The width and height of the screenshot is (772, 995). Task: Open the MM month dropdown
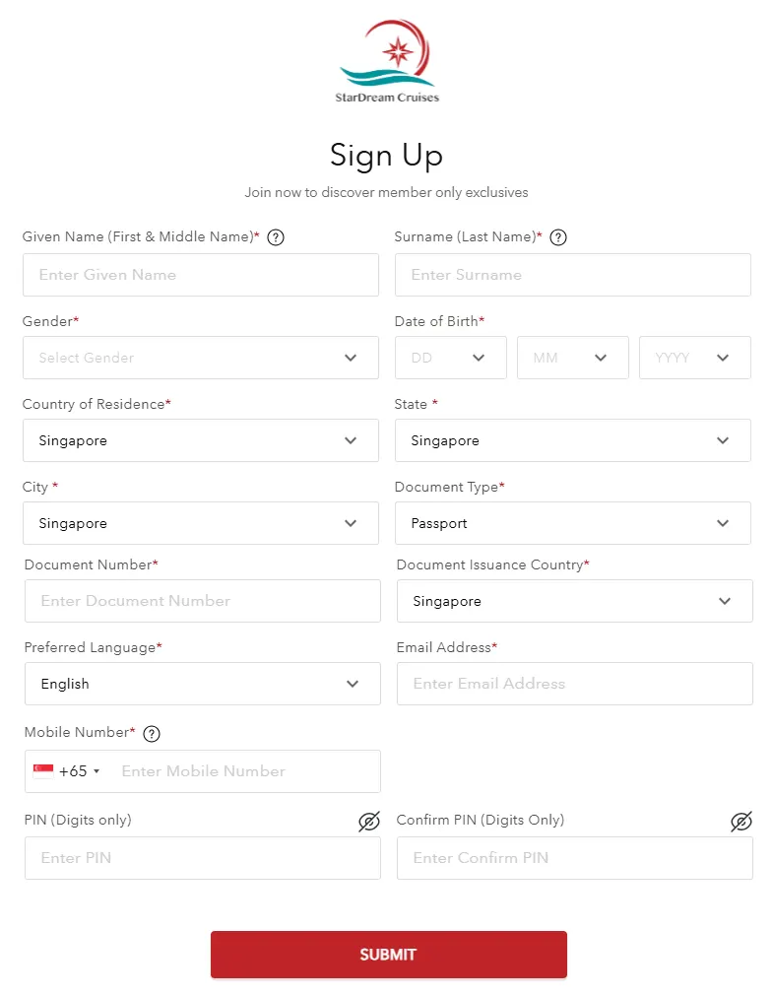[x=573, y=358]
